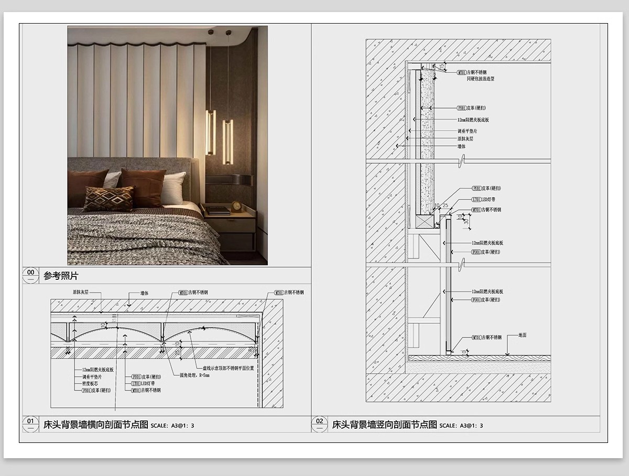Click the bedroom reference photo
Screen dimensions: 629x476
168,145
